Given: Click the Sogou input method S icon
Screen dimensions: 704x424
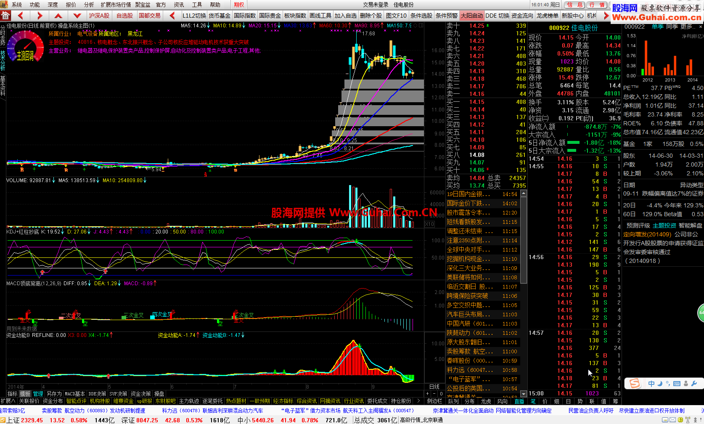Looking at the screenshot, I should coord(634,384).
